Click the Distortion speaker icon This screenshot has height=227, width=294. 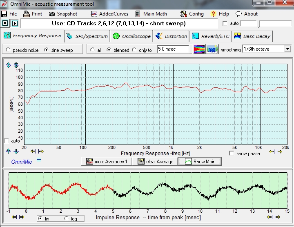[x=159, y=36]
